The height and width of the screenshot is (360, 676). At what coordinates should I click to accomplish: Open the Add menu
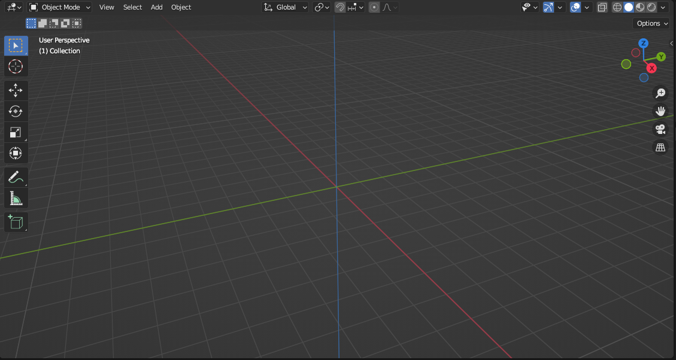156,7
